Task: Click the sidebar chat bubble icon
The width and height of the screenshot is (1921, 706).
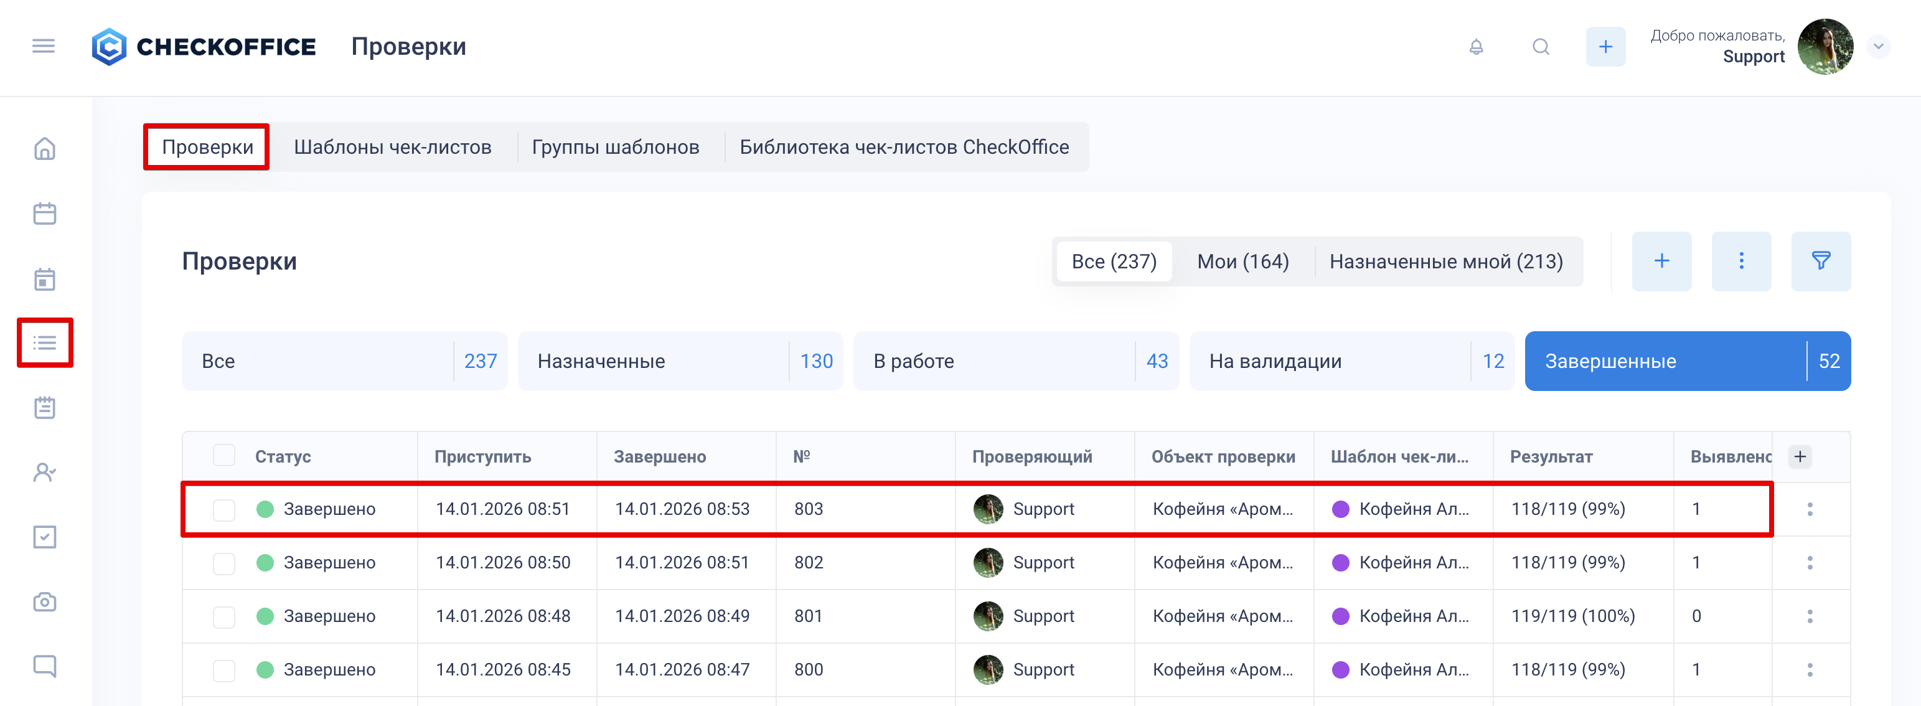Action: [x=45, y=665]
